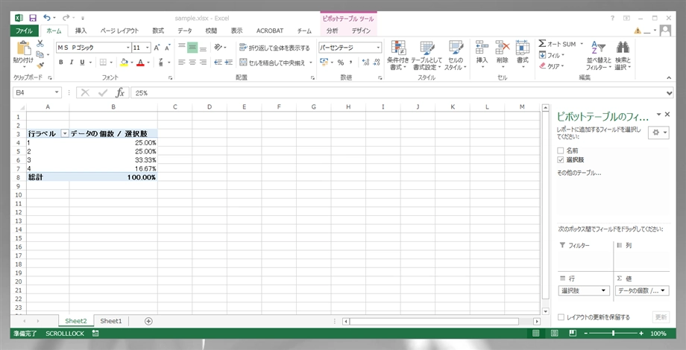This screenshot has width=686, height=350.
Task: Click the zoom slider handle
Action: (614, 333)
